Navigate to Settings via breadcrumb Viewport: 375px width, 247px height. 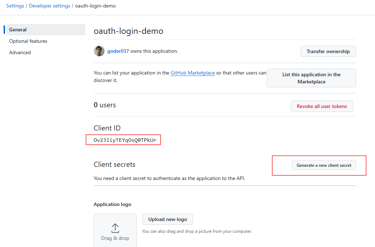[15, 6]
